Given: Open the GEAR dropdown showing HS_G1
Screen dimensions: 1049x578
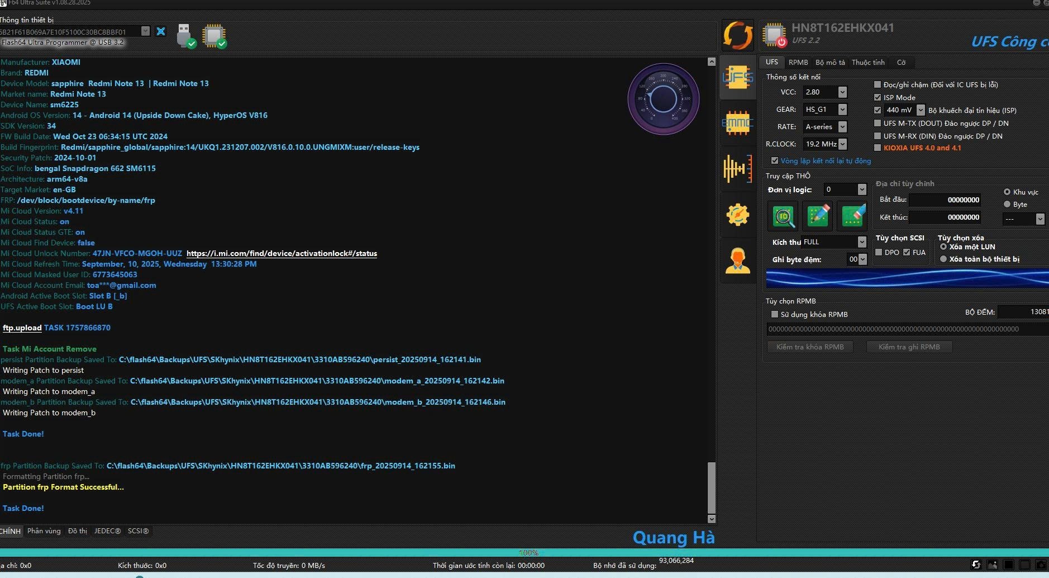Looking at the screenshot, I should point(842,110).
